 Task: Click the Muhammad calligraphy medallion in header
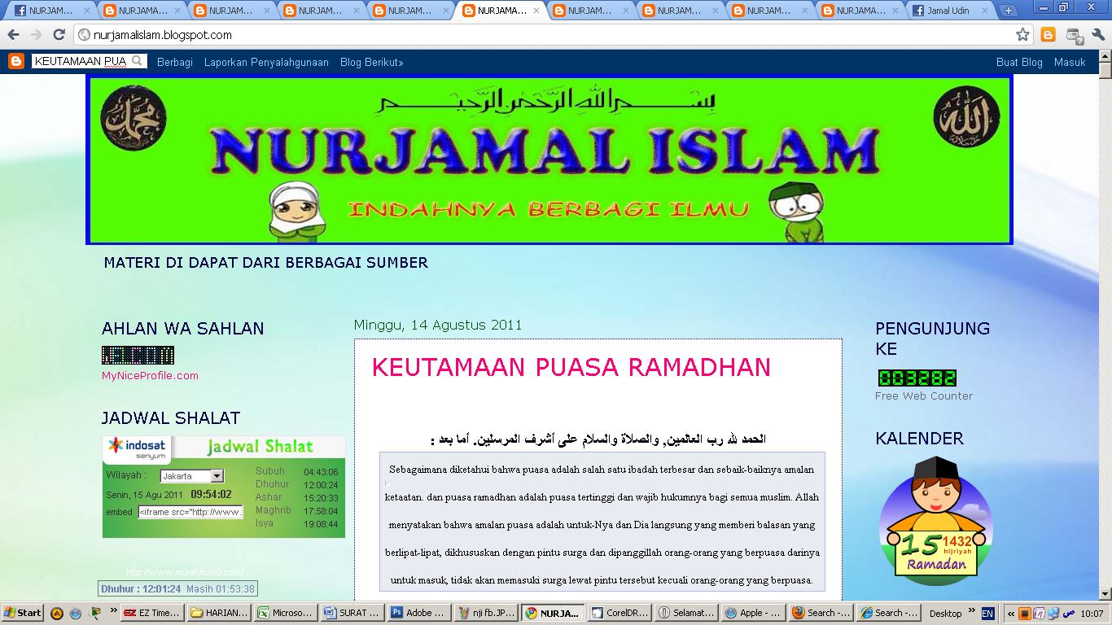(x=133, y=119)
